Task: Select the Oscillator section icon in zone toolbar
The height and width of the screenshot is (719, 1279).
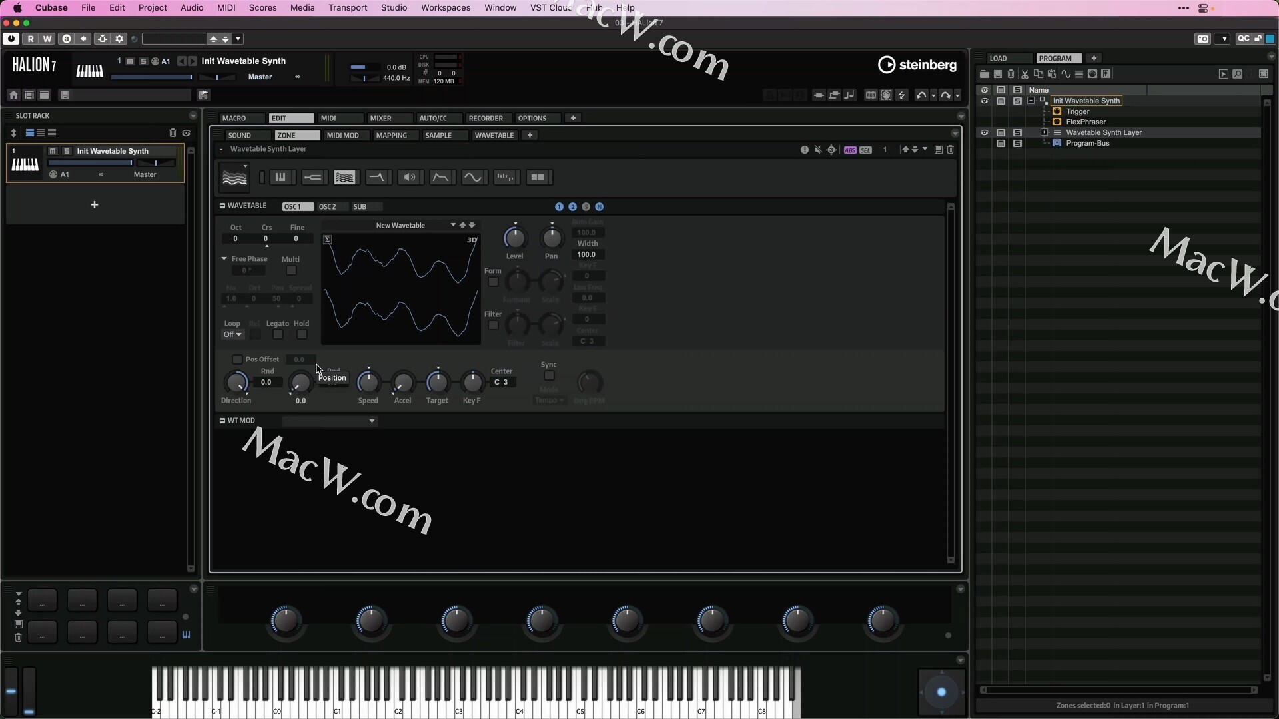Action: [344, 178]
